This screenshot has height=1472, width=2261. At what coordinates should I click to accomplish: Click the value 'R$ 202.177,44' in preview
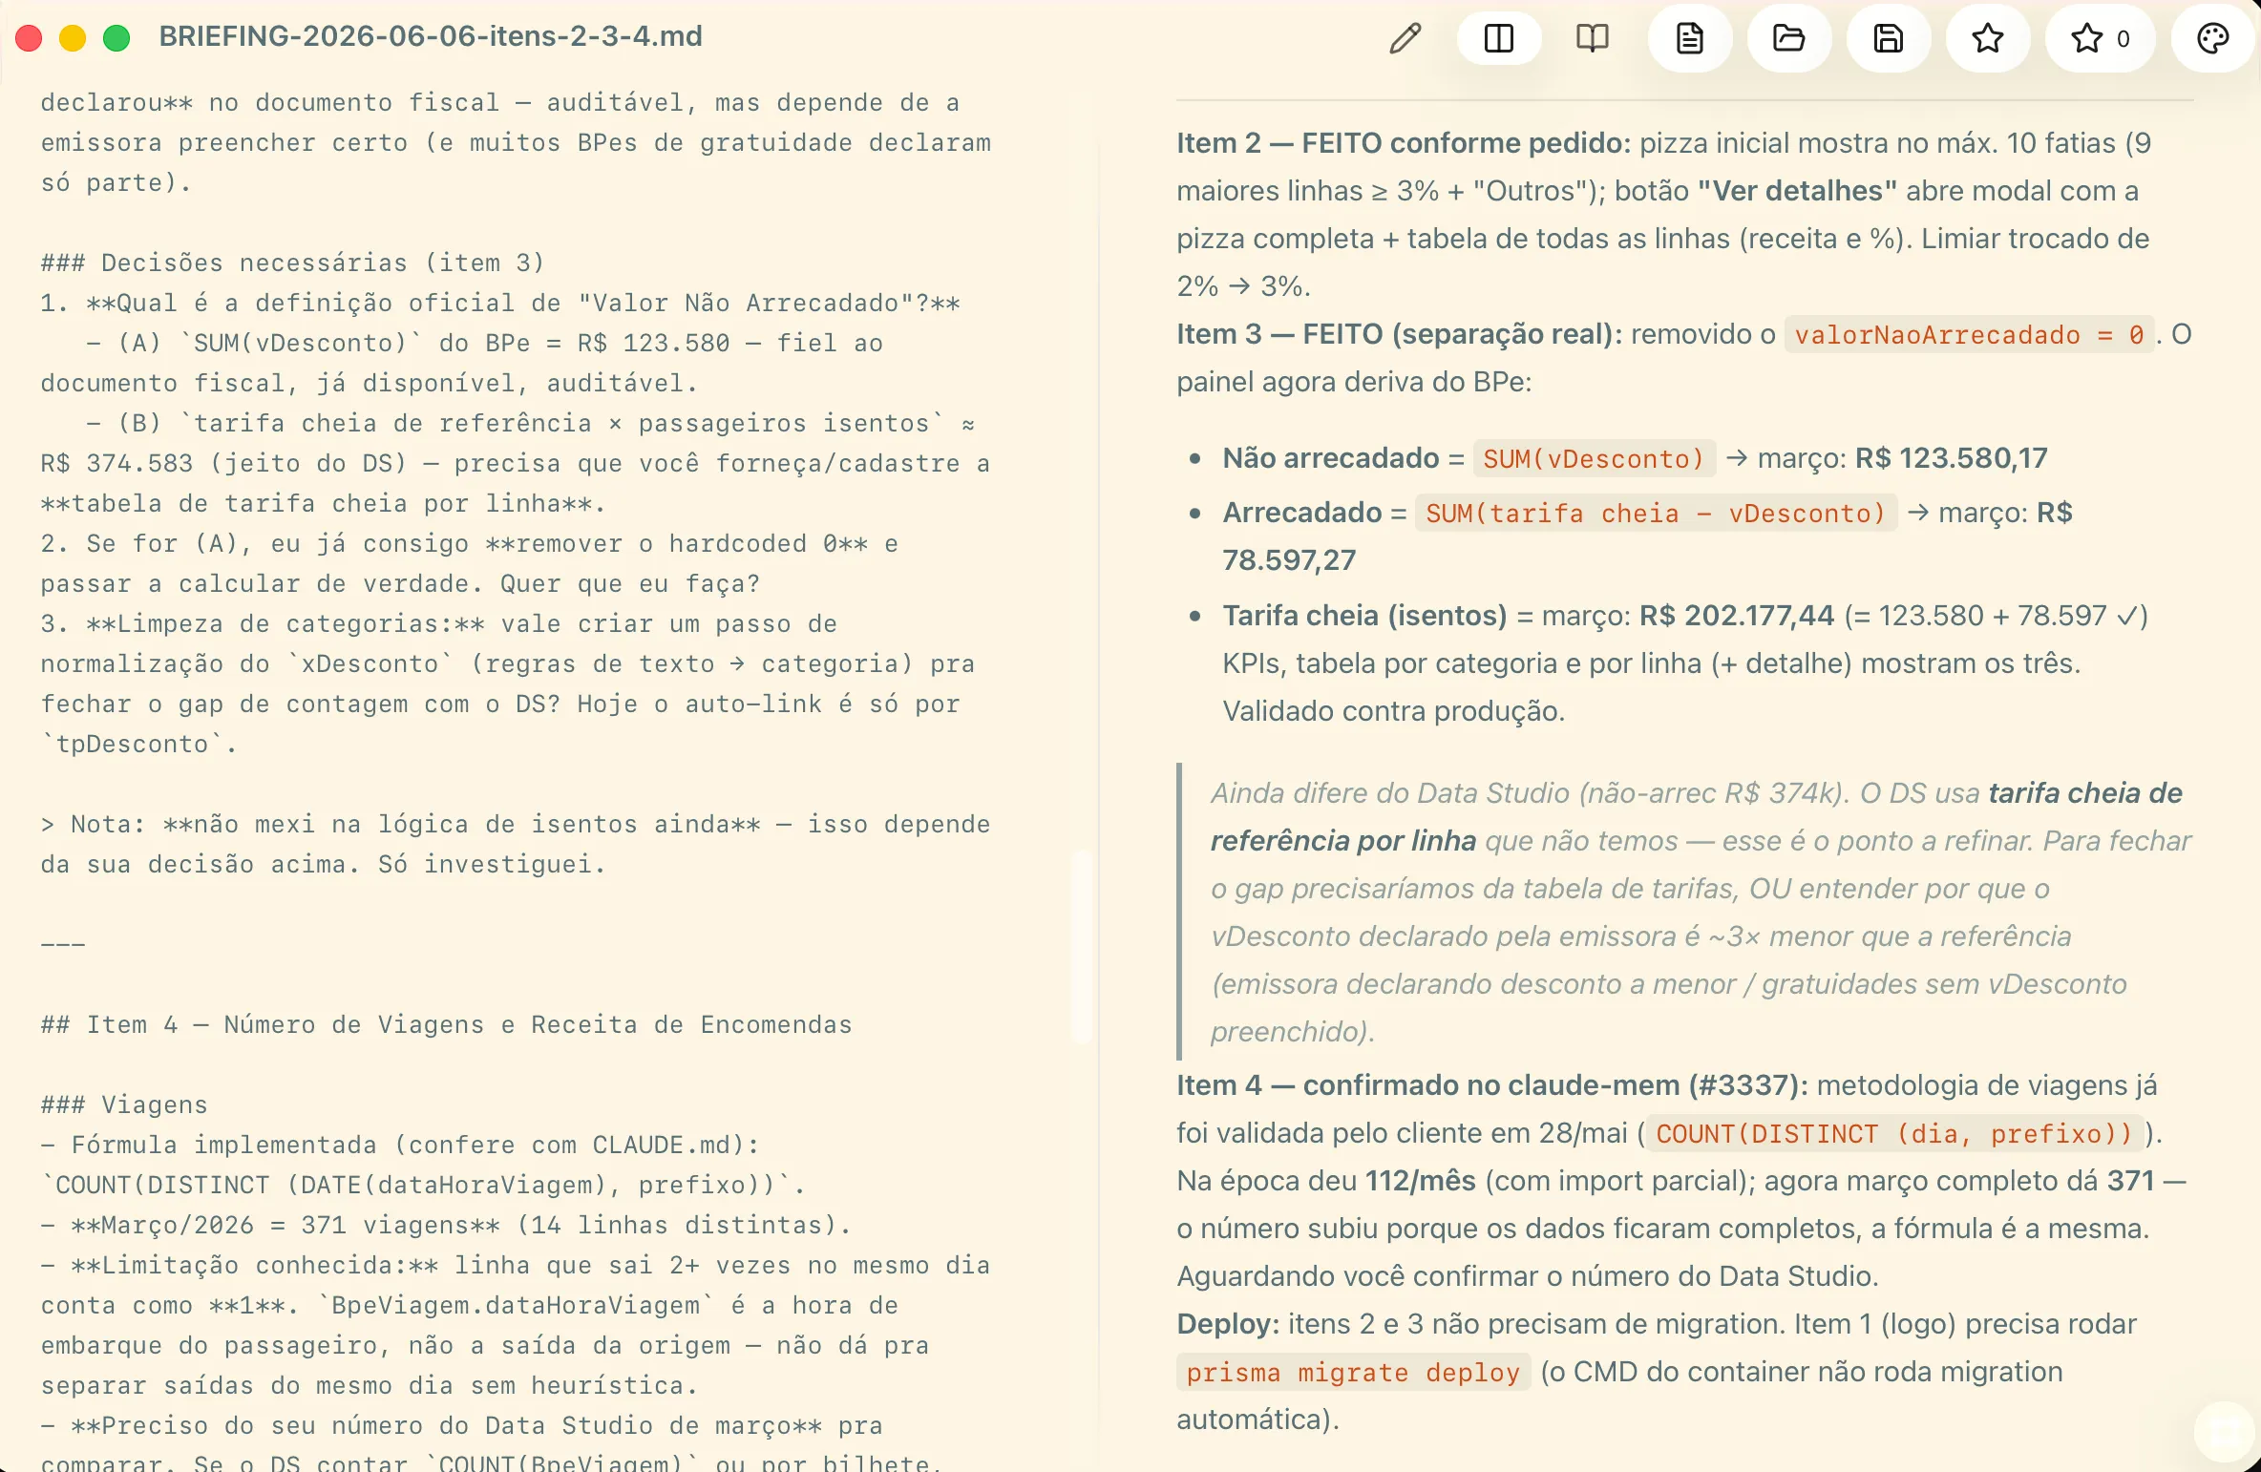tap(1737, 616)
